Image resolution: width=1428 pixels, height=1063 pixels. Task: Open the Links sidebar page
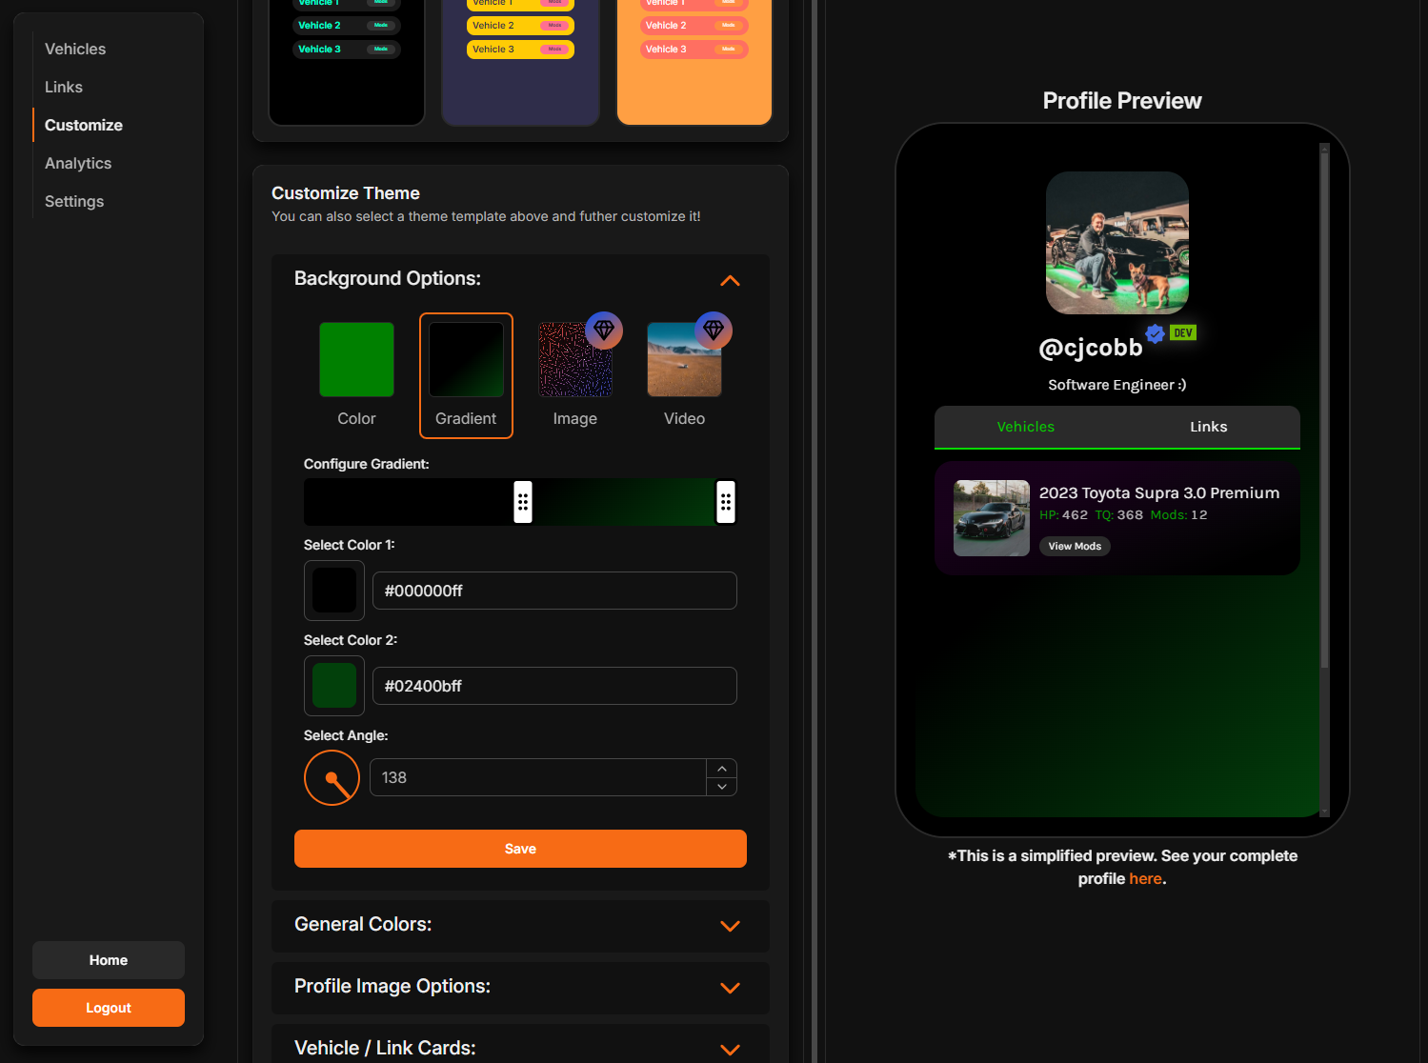pos(64,87)
